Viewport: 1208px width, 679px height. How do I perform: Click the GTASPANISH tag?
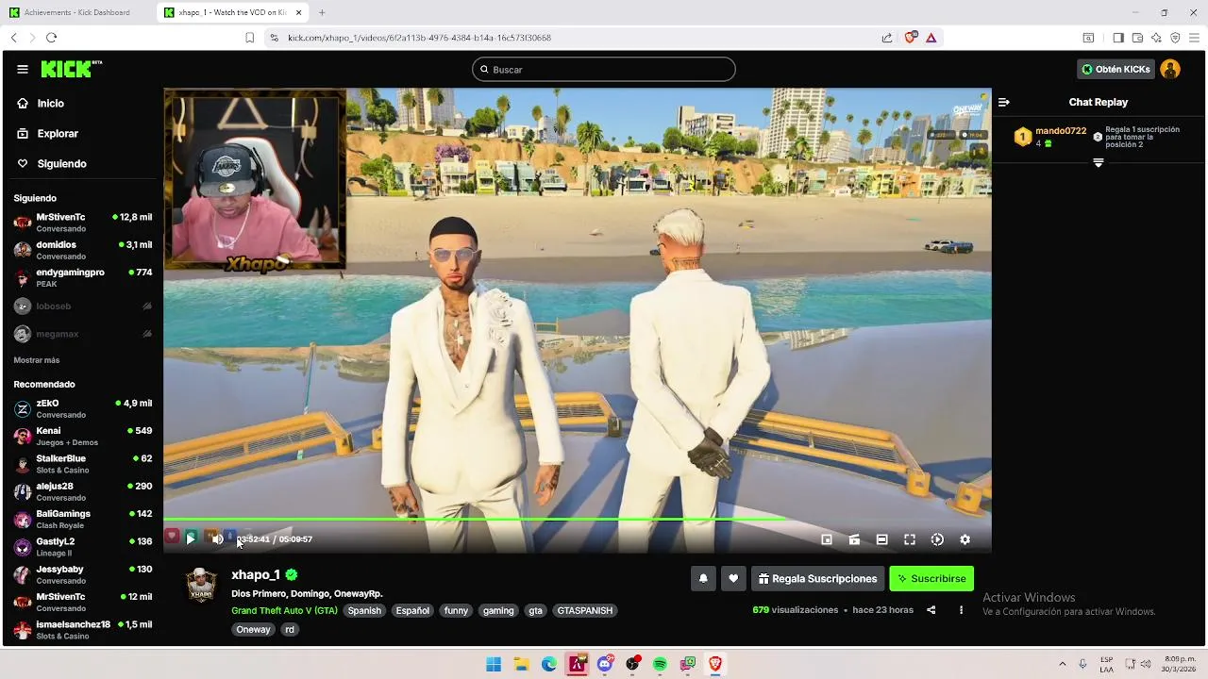point(585,610)
